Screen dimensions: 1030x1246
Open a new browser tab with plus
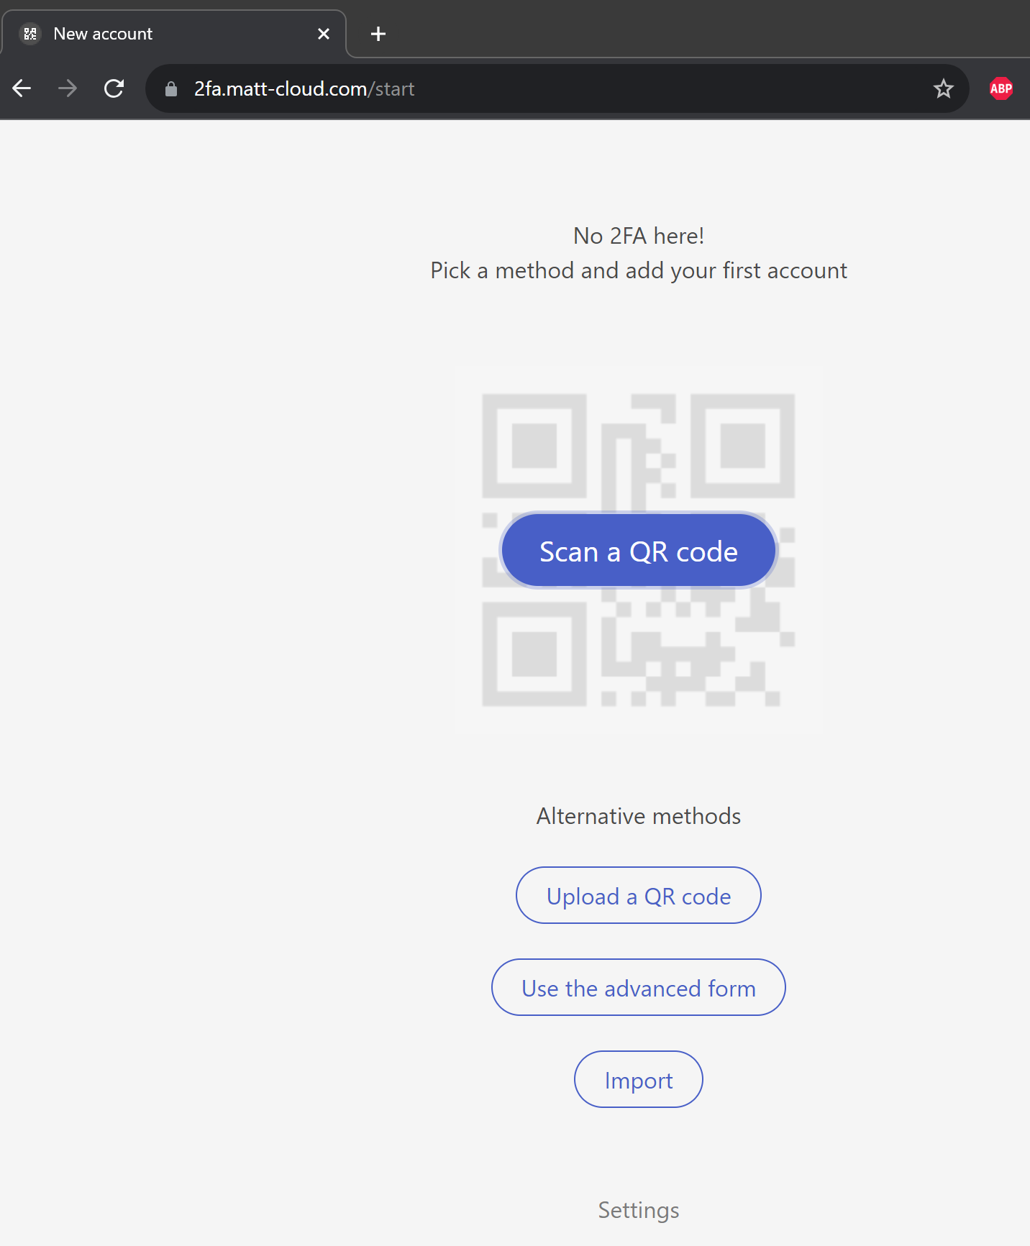(378, 34)
